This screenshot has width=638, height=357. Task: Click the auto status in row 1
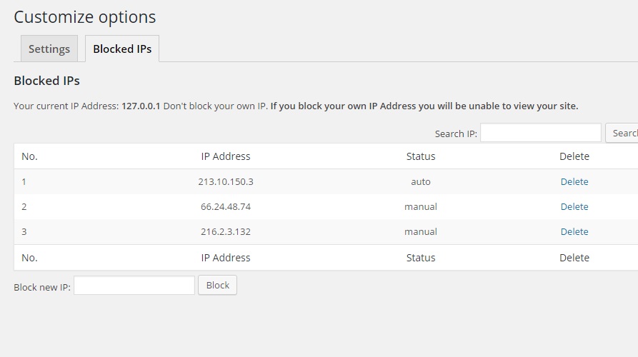coord(420,181)
